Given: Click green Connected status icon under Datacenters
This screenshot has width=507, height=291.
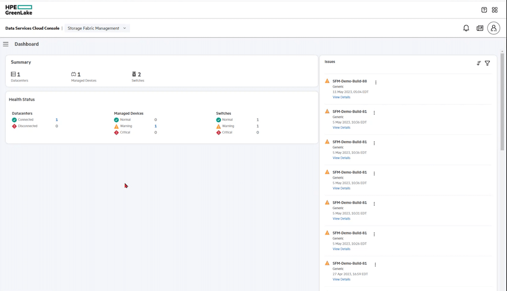Looking at the screenshot, I should point(14,120).
